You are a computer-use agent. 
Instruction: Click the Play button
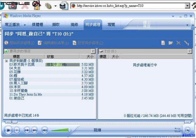point(8,130)
